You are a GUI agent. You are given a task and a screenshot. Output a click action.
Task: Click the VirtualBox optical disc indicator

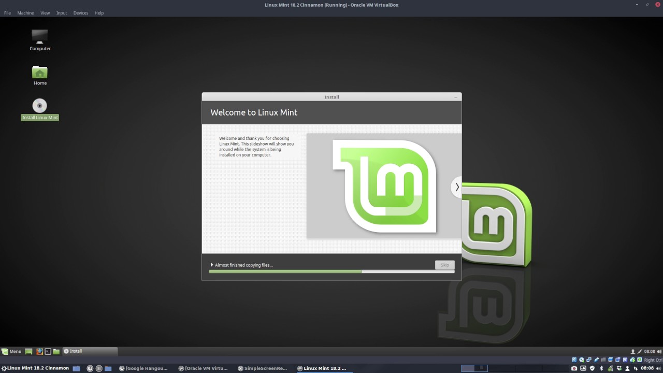(582, 360)
